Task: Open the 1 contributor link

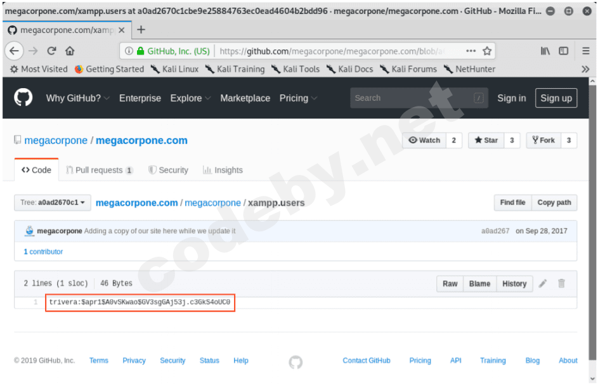Action: point(43,252)
